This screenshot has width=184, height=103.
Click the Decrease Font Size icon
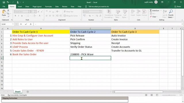tap(42, 11)
